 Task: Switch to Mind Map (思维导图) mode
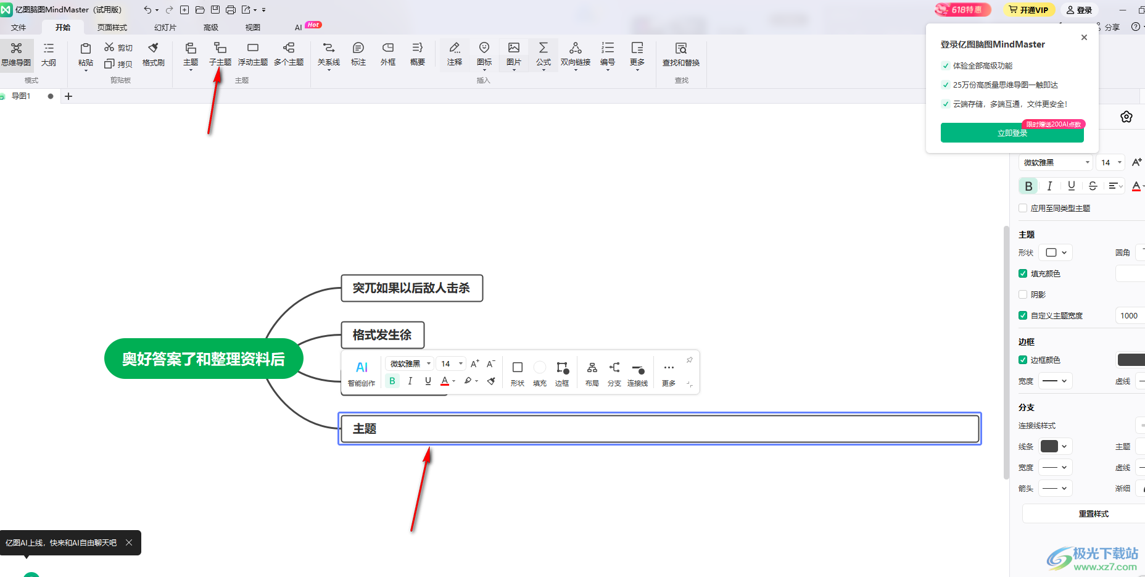pos(16,54)
